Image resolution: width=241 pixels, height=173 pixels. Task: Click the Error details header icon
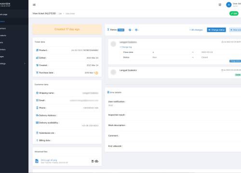(x=108, y=92)
